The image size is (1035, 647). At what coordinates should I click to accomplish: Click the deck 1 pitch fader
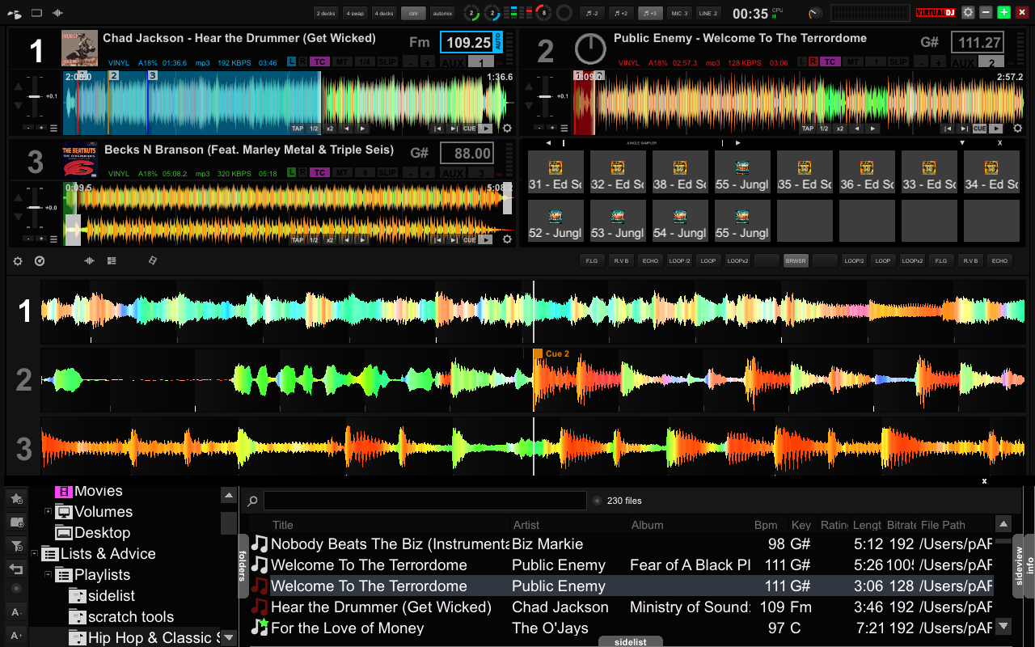point(35,96)
